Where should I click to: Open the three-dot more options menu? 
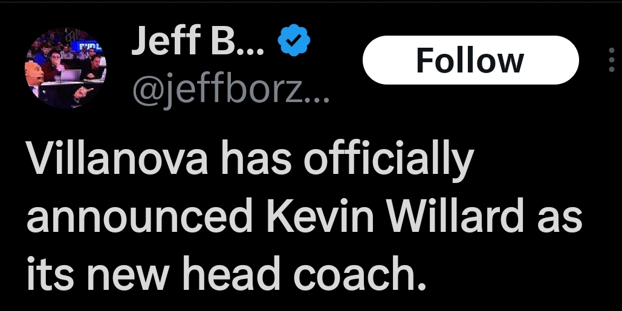click(612, 60)
